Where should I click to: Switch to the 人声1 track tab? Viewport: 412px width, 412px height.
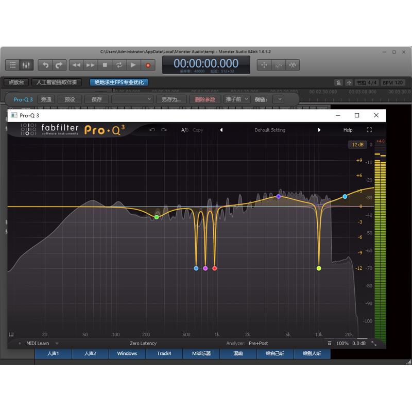54,353
